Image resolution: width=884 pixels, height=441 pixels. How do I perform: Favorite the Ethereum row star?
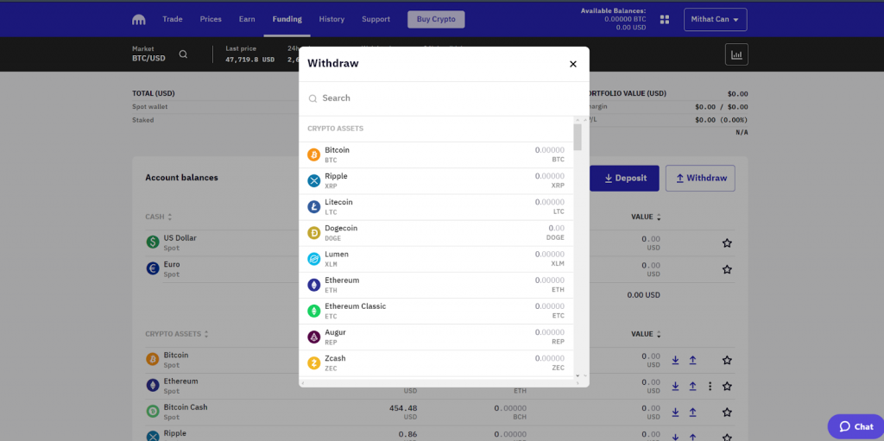(727, 387)
